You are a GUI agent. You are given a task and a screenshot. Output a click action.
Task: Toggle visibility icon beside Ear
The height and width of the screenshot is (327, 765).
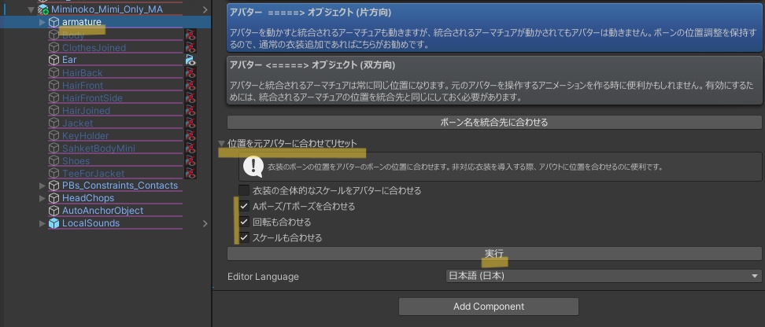click(190, 60)
